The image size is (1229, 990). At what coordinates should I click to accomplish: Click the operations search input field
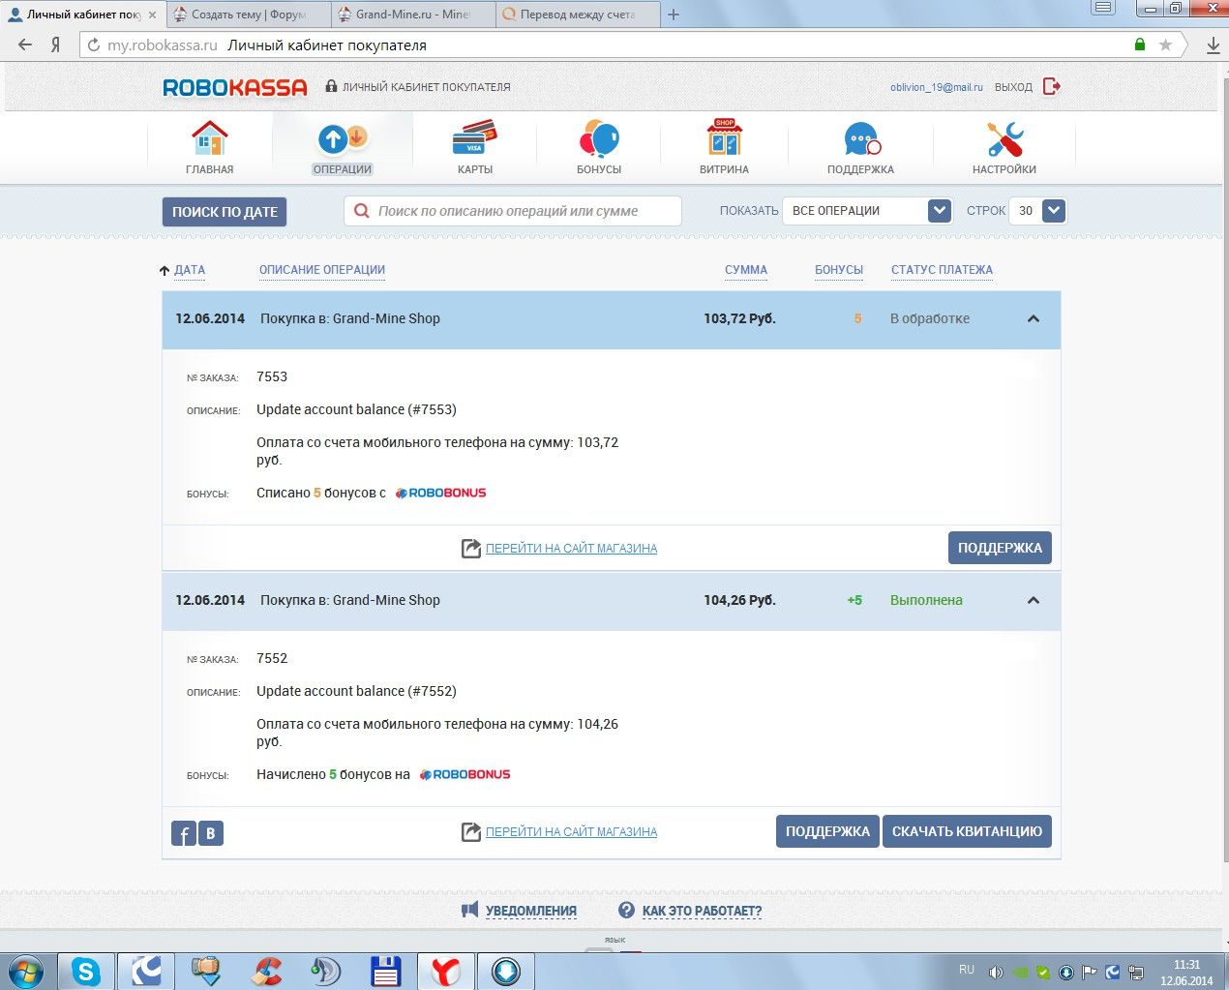[x=513, y=211]
